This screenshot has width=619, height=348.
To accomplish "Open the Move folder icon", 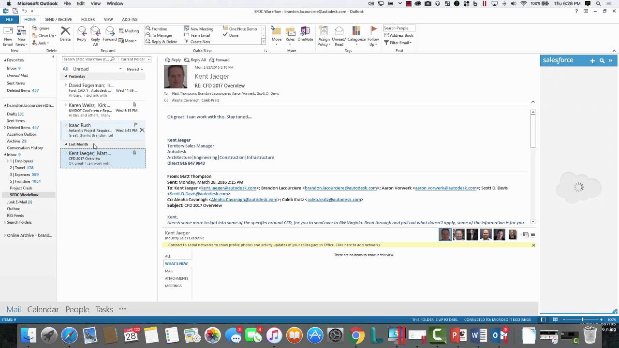I will point(277,36).
